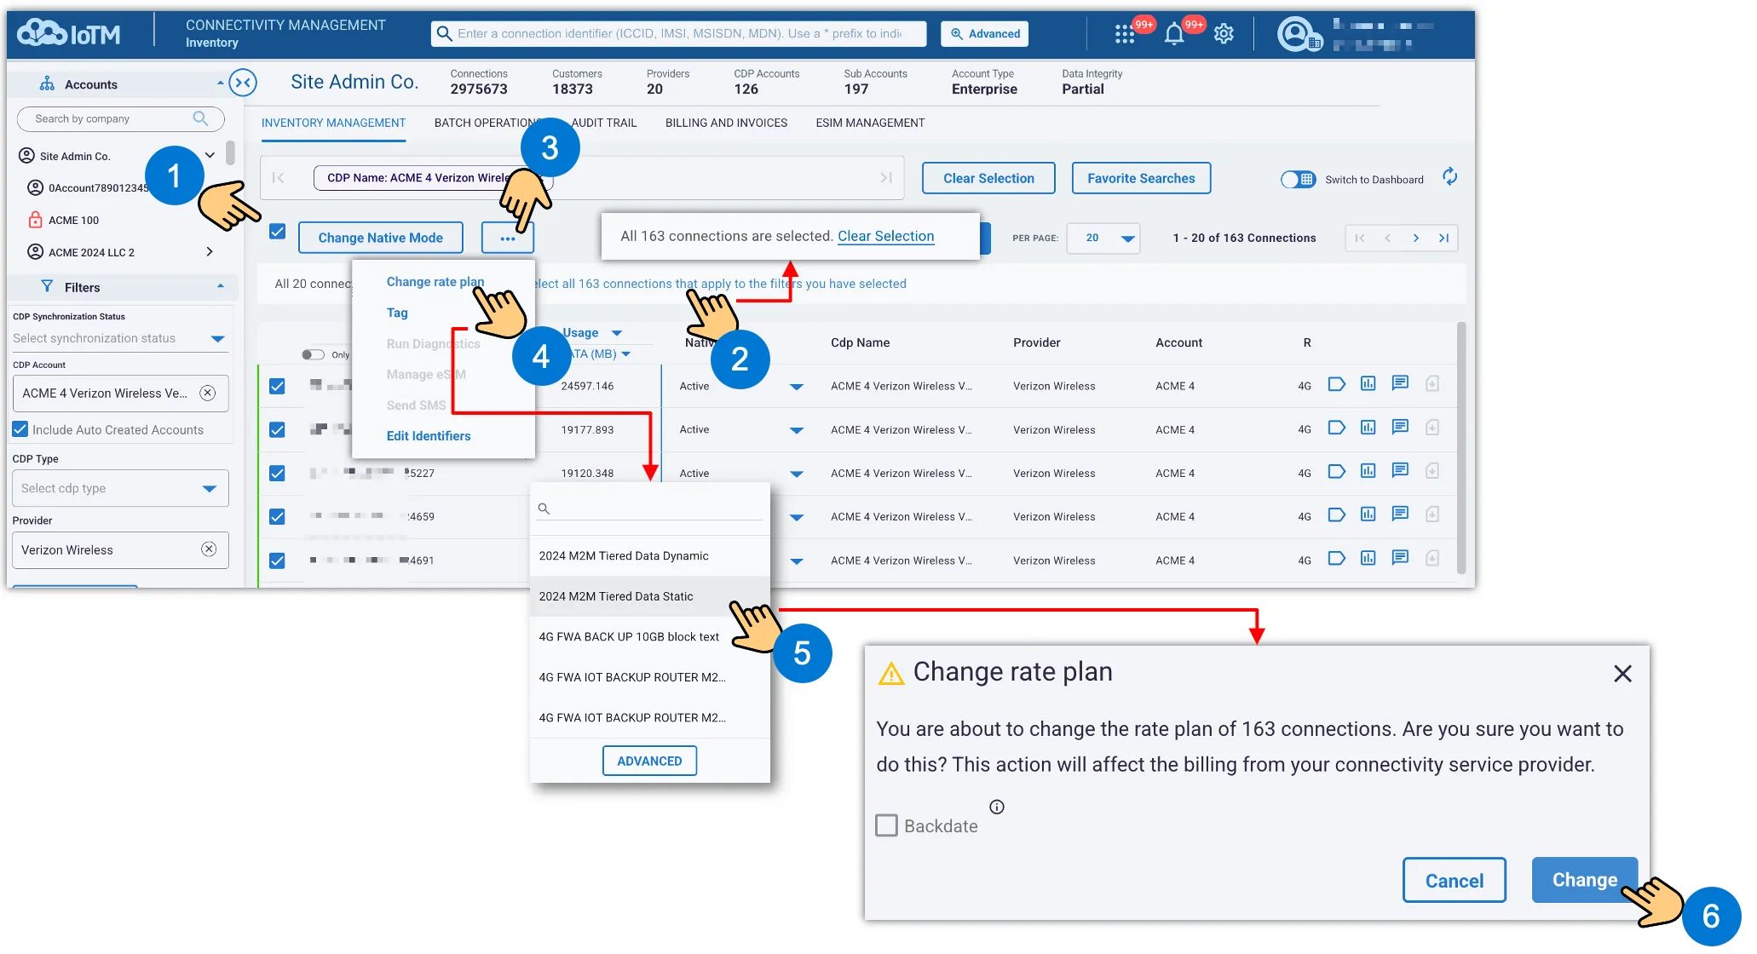1757x954 pixels.
Task: Collapse the Accounts panel
Action: [x=220, y=83]
